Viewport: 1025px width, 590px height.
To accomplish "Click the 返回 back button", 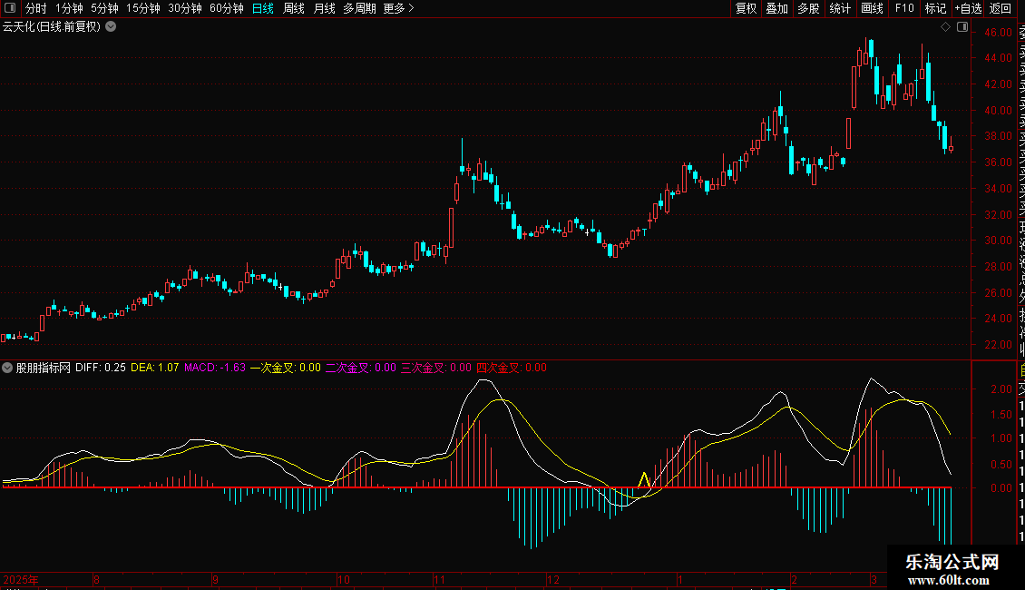I will click(x=1001, y=8).
